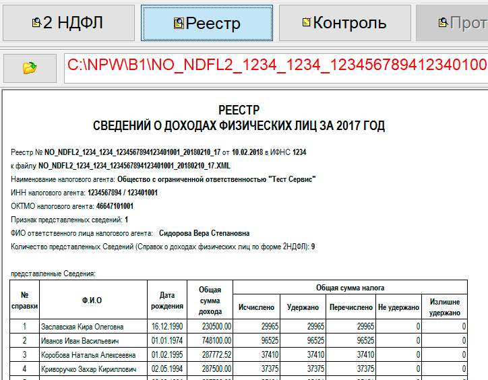The width and height of the screenshot is (488, 380).
Task: Click the Удержано column header
Action: pos(303,307)
